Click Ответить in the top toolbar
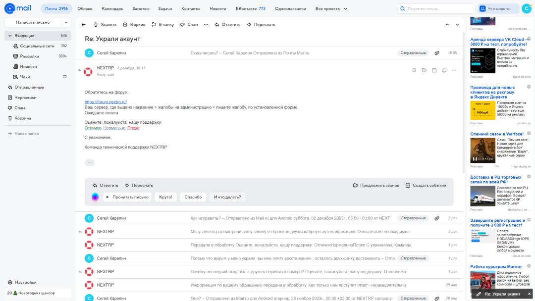The image size is (535, 301). coord(227,25)
